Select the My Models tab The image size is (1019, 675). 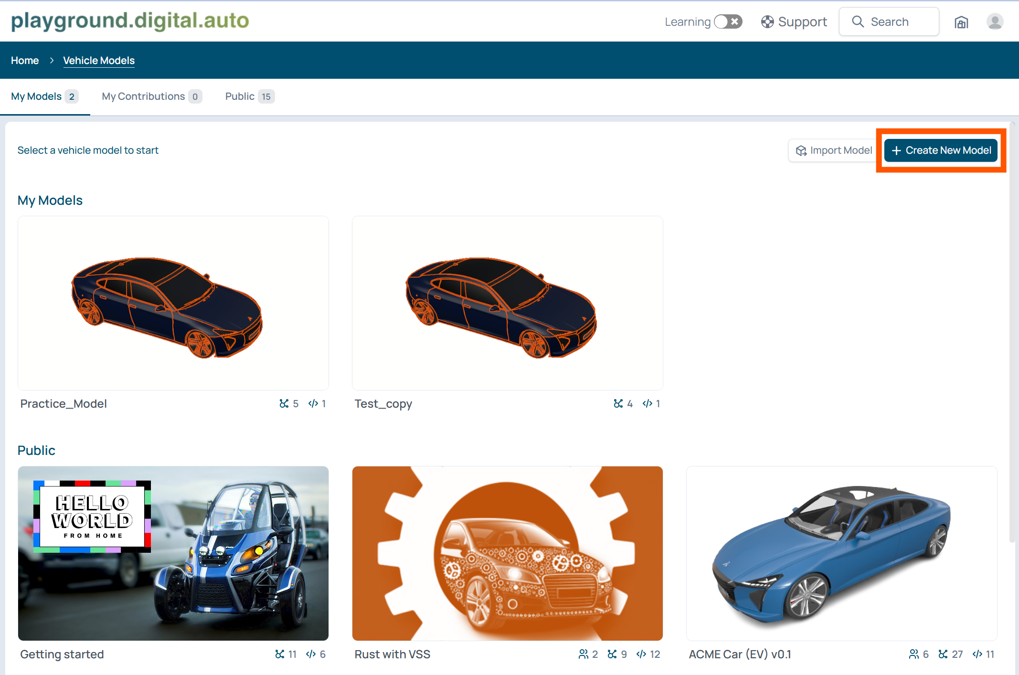[x=44, y=96]
